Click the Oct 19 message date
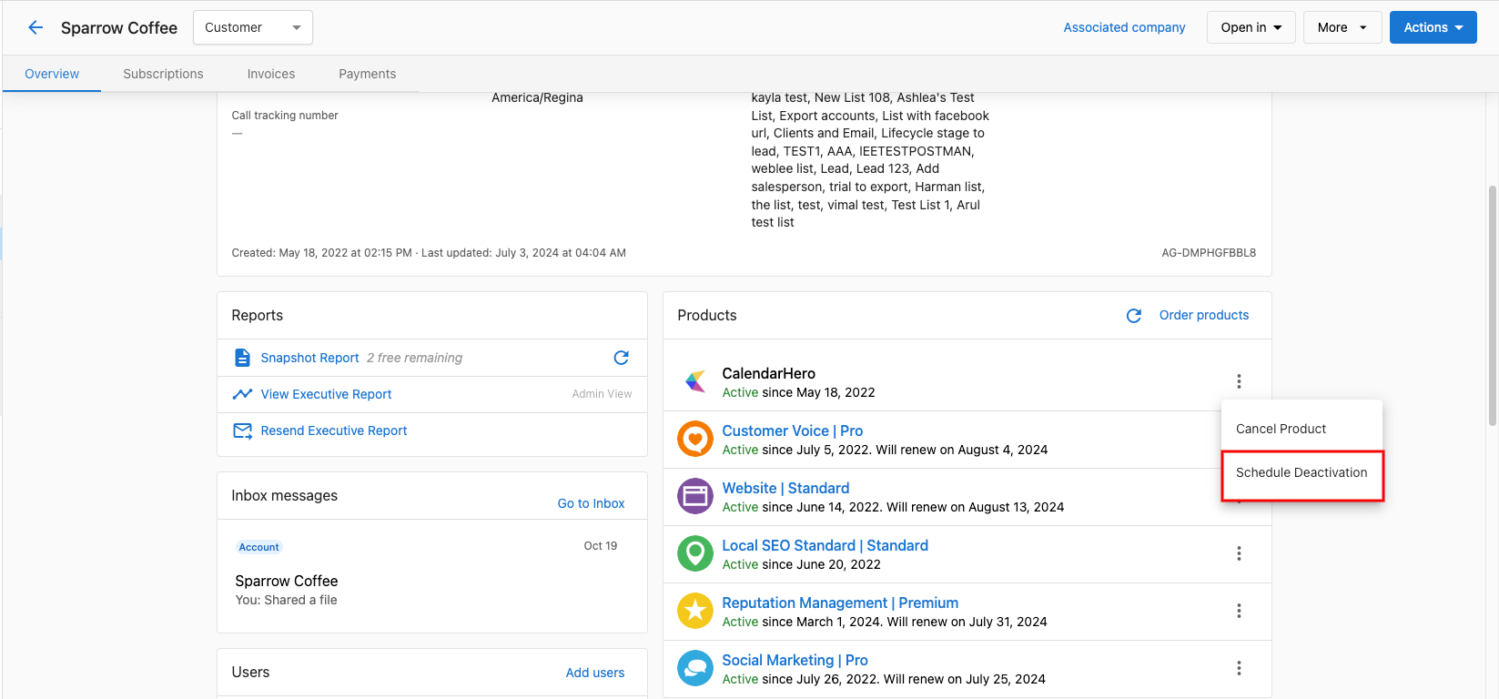Screen dimensions: 1499x699 tap(601, 546)
